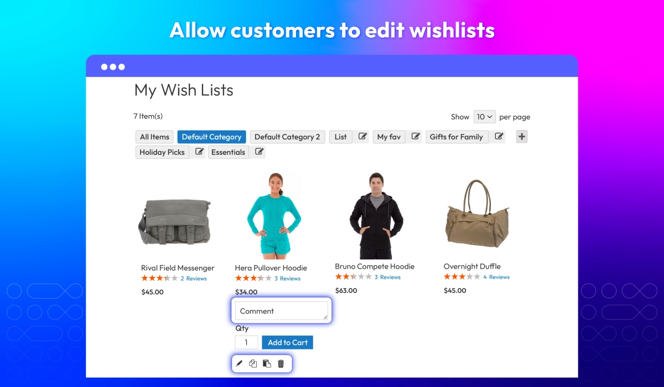Click the Qty input field

tap(246, 342)
